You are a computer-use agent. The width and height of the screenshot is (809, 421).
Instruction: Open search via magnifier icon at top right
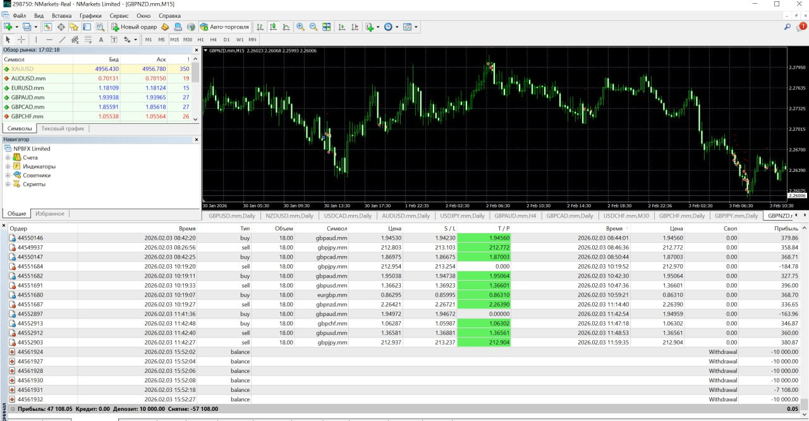tap(788, 27)
